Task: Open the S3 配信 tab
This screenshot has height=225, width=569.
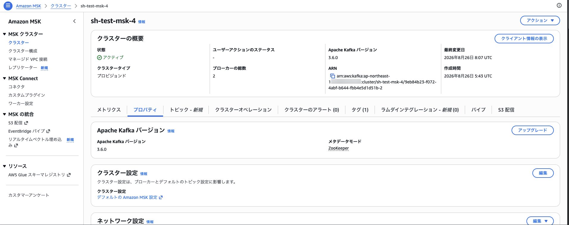Action: coord(506,110)
